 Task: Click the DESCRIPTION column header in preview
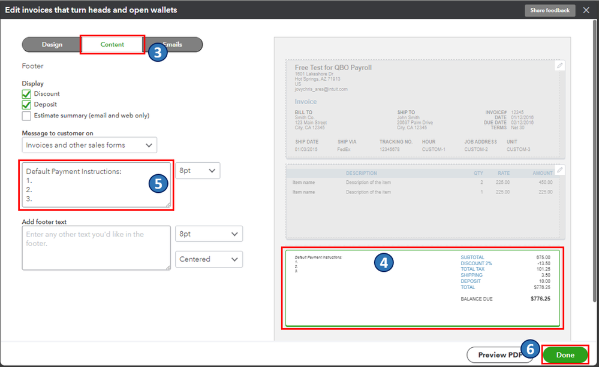point(362,173)
